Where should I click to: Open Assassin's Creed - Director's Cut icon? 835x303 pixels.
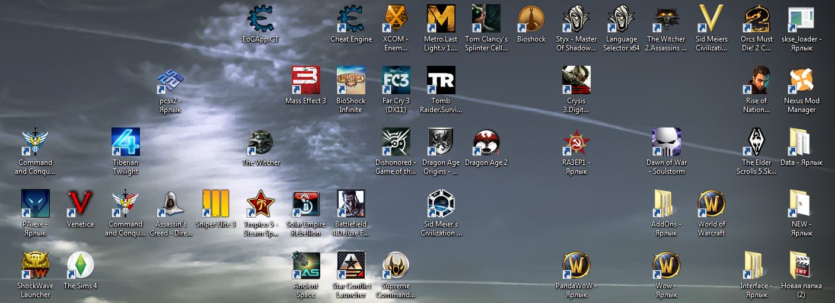pyautogui.click(x=171, y=204)
